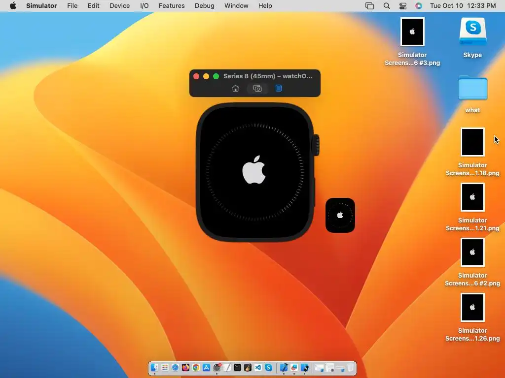Select the Simulator Screens...6 #2.png desktop file
The height and width of the screenshot is (378, 505).
pyautogui.click(x=472, y=262)
